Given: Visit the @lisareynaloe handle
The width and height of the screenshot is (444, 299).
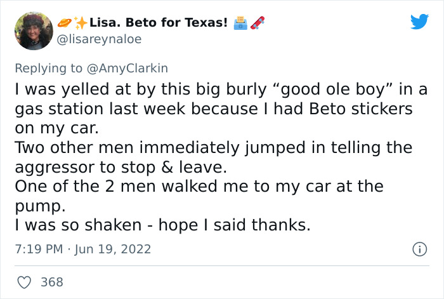Looking at the screenshot, I should click(x=100, y=39).
